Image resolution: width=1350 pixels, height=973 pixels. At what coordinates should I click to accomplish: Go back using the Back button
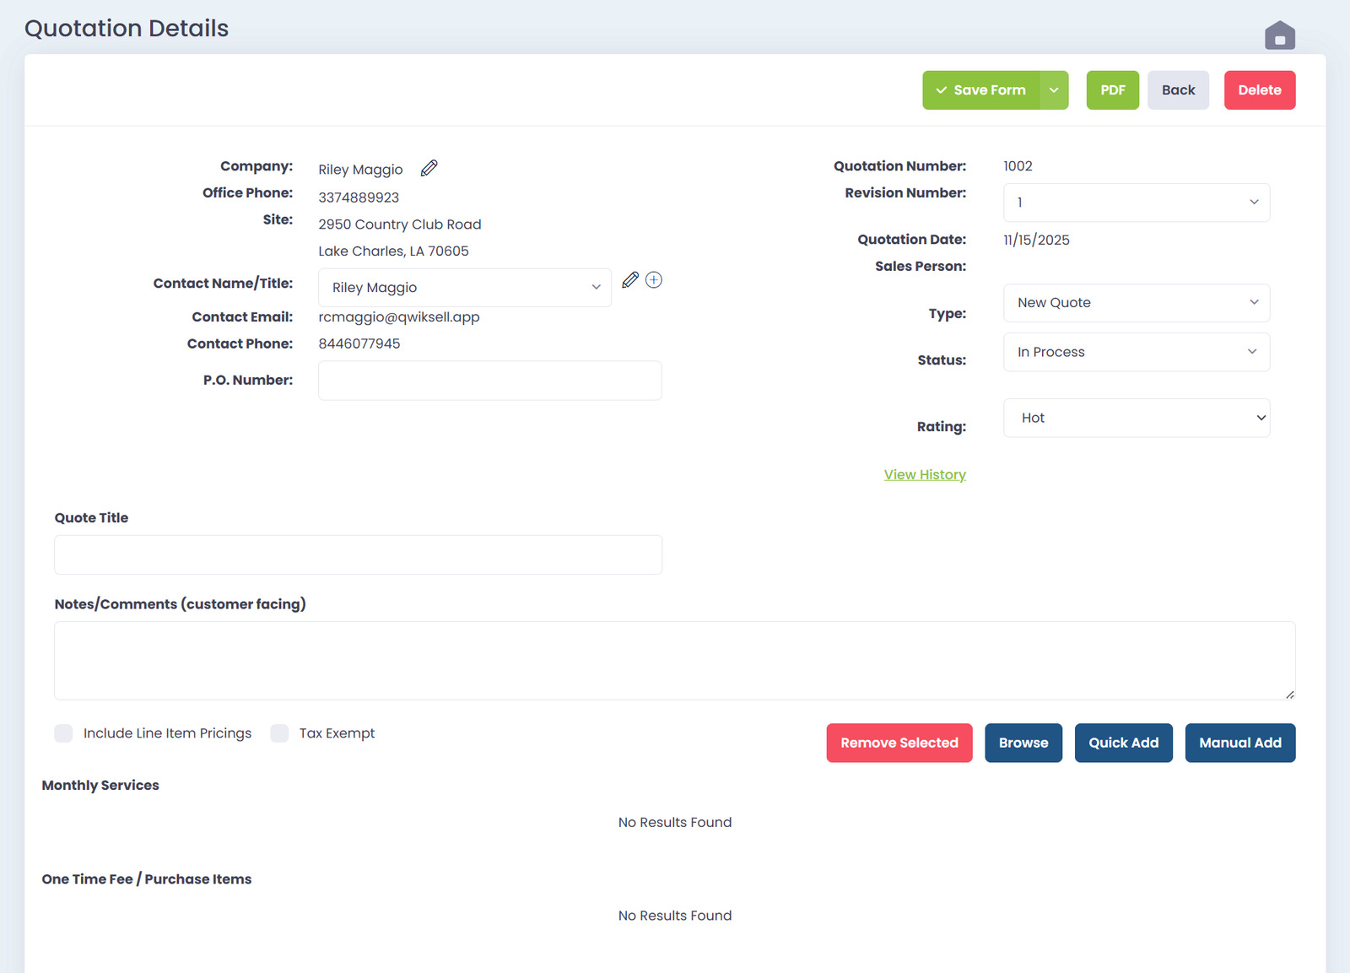coord(1178,90)
